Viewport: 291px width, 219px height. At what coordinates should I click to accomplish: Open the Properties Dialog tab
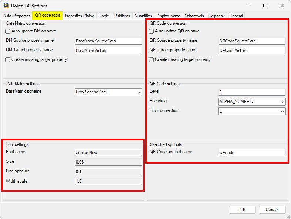(x=79, y=16)
